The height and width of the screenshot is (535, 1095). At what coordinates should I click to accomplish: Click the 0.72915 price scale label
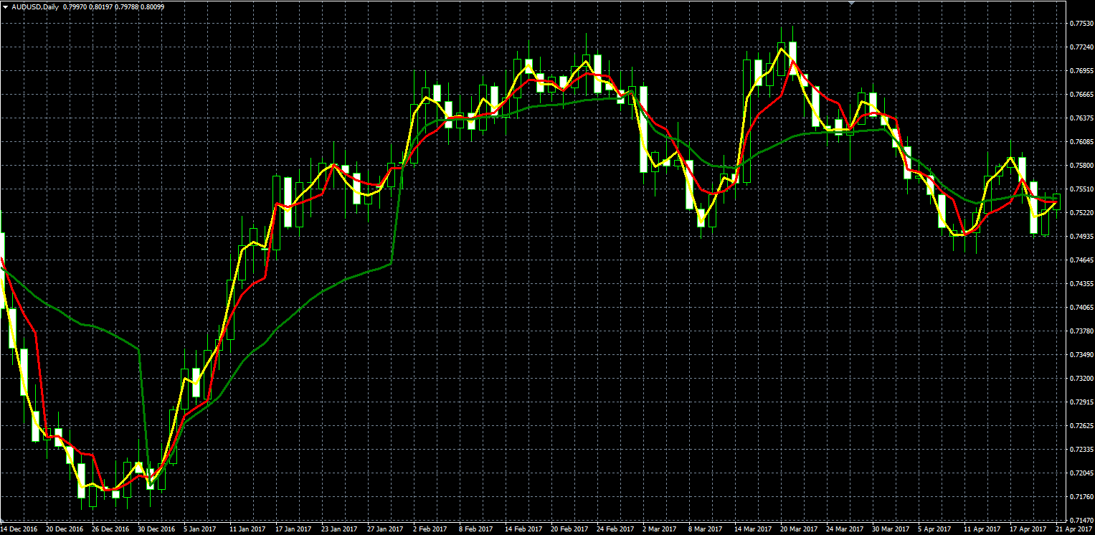[1080, 402]
